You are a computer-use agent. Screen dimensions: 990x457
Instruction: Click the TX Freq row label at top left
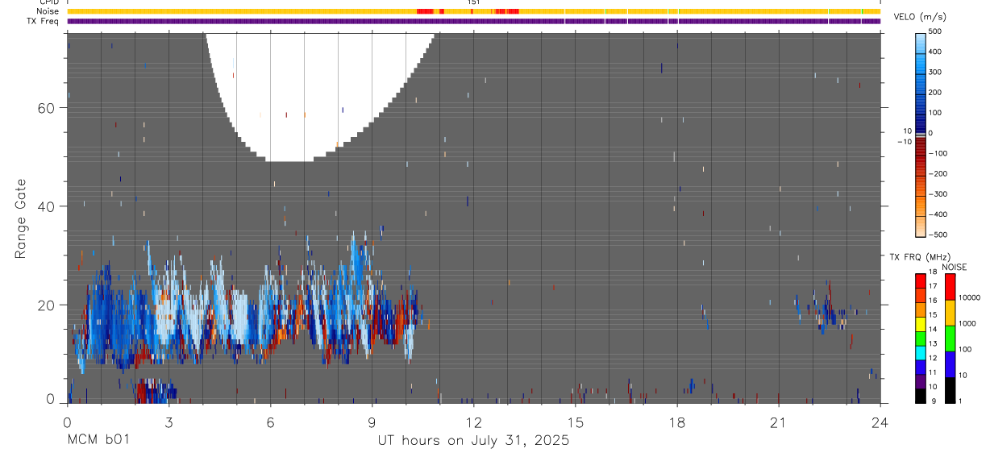coord(44,21)
